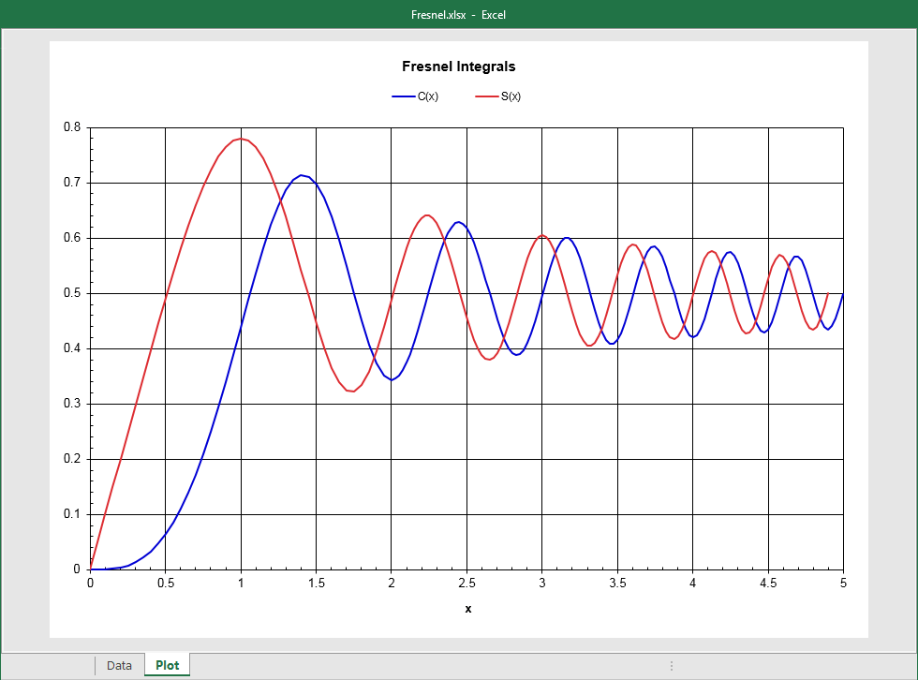The width and height of the screenshot is (918, 680).
Task: Select the horizontal axis values
Action: 467,584
